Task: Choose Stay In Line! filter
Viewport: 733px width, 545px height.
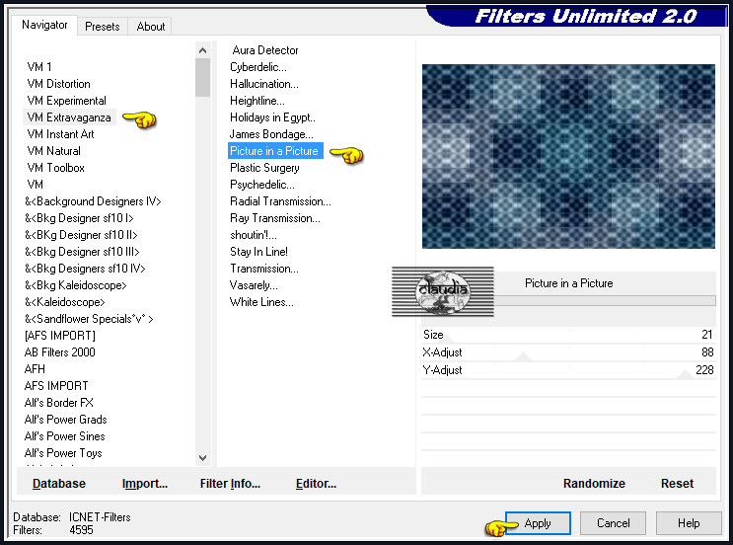Action: tap(258, 252)
